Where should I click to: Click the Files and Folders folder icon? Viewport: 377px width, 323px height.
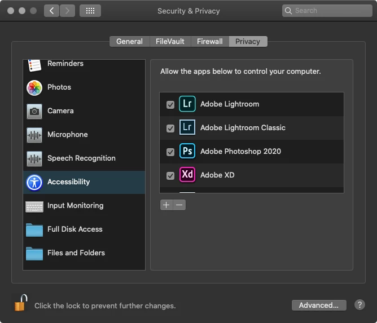[34, 254]
